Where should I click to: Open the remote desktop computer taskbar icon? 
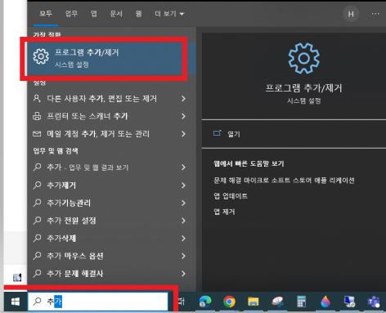coord(349,302)
